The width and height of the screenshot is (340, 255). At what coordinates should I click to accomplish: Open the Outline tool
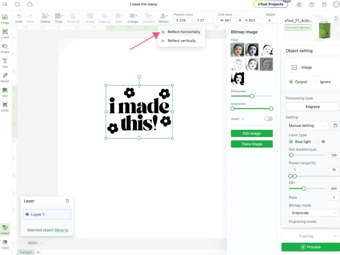(x=45, y=18)
